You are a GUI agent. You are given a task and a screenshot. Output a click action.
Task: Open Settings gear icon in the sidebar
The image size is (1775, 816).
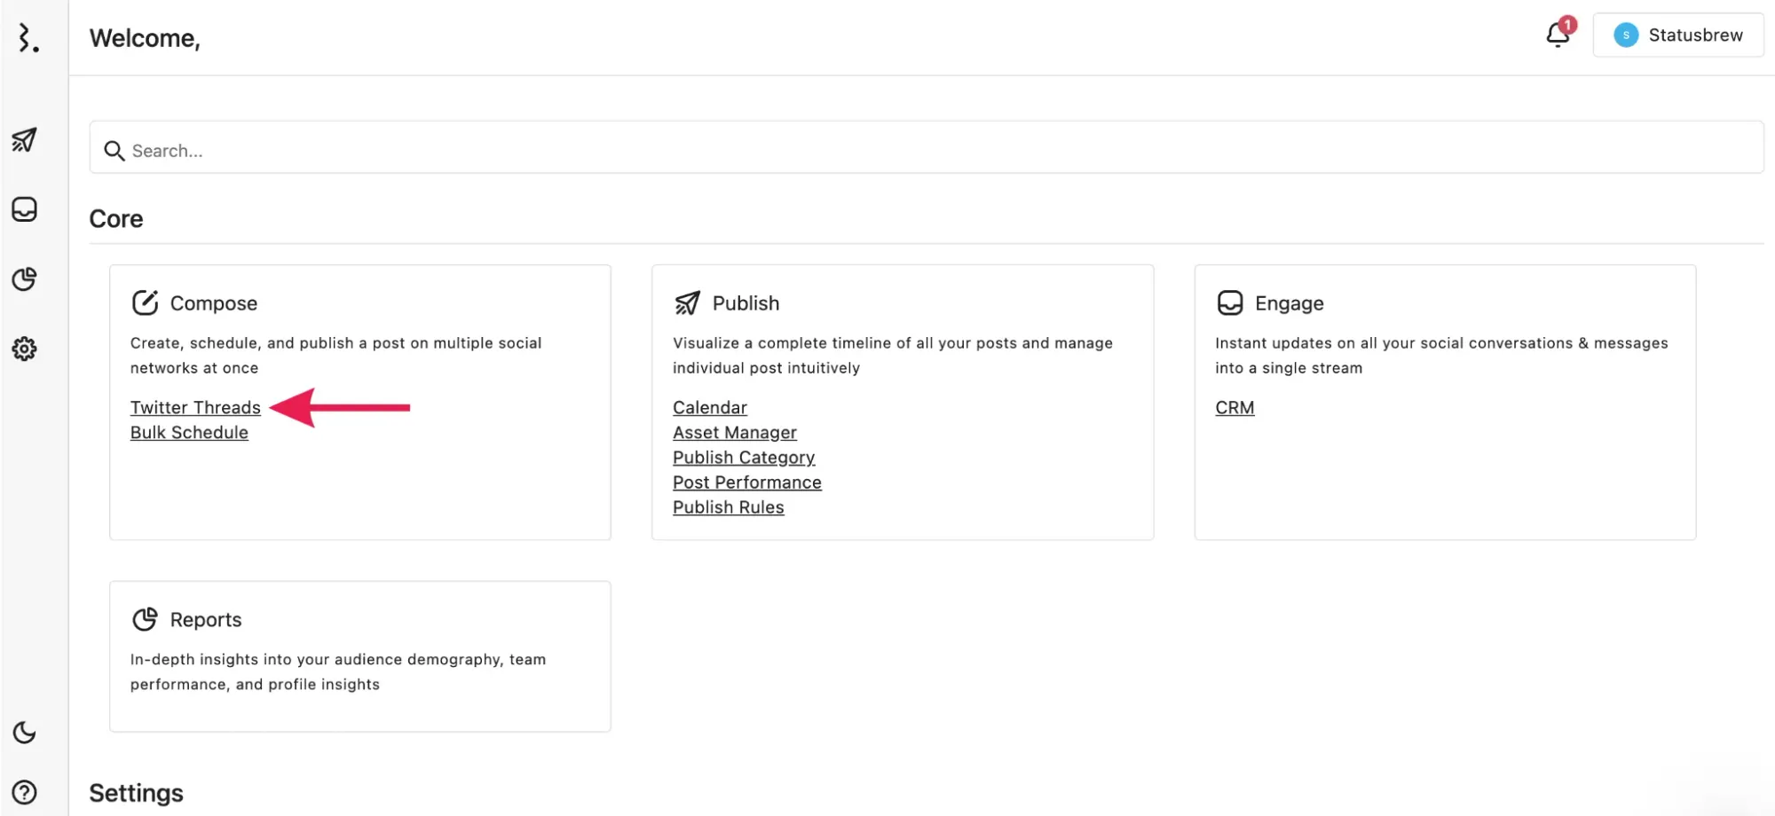[x=25, y=349]
